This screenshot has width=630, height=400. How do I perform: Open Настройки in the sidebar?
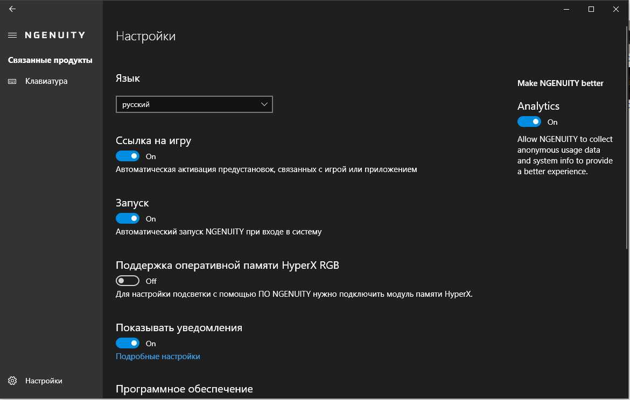[x=44, y=381]
